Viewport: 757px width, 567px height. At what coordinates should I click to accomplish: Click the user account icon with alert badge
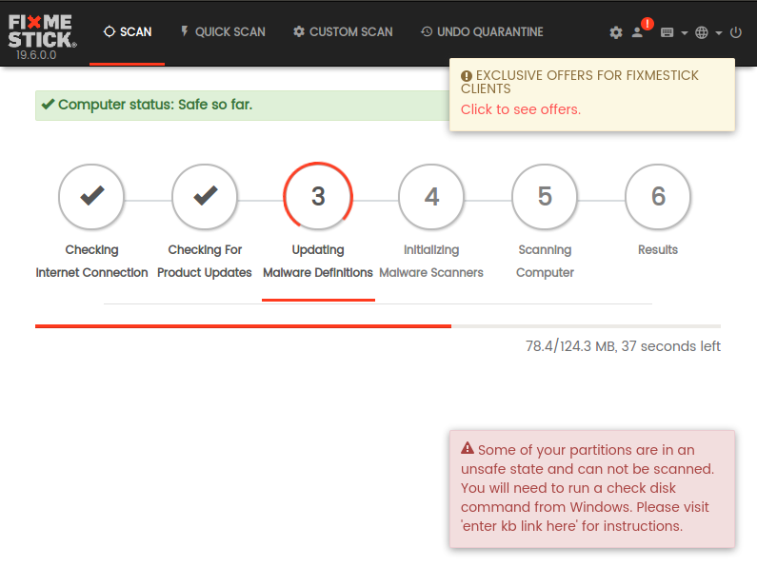tap(639, 31)
